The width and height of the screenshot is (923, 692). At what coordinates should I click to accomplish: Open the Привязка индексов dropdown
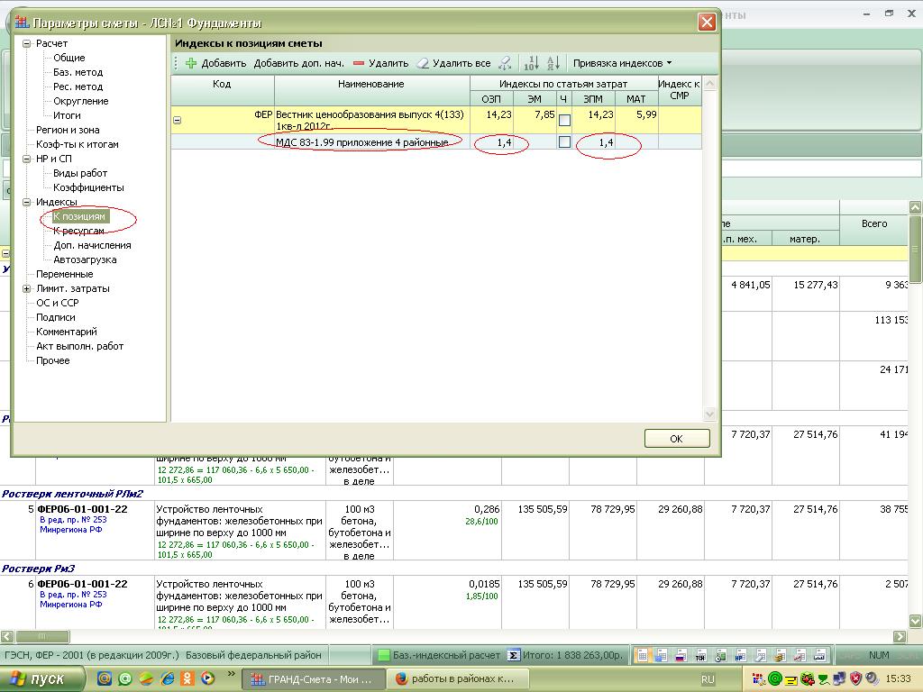[622, 63]
